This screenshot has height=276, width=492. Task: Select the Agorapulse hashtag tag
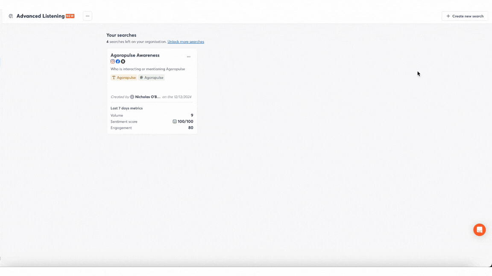click(x=152, y=78)
